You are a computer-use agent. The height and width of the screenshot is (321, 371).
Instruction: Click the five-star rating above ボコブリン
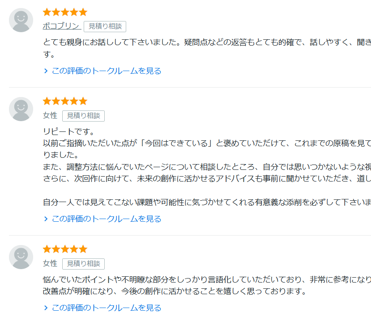[65, 12]
